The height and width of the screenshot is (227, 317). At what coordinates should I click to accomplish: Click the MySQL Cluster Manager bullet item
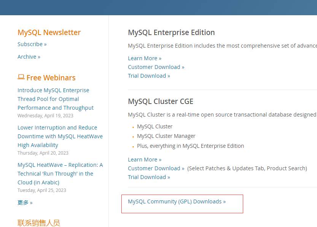pos(166,136)
